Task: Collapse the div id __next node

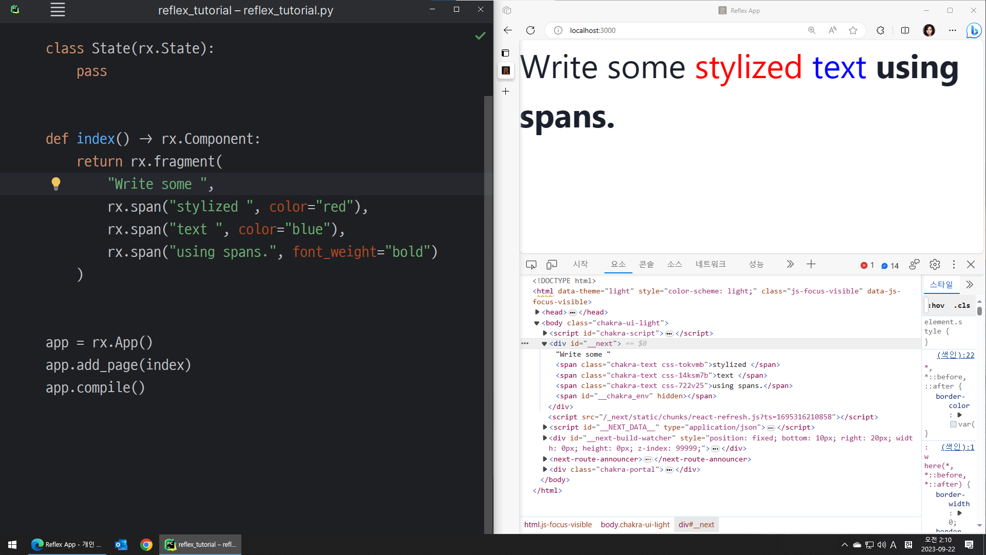Action: (x=544, y=344)
